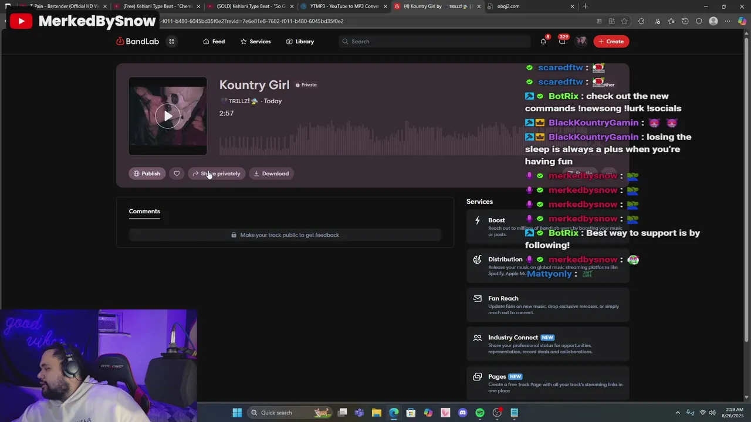The image size is (751, 422).
Task: Click the Publish button
Action: [x=147, y=173]
